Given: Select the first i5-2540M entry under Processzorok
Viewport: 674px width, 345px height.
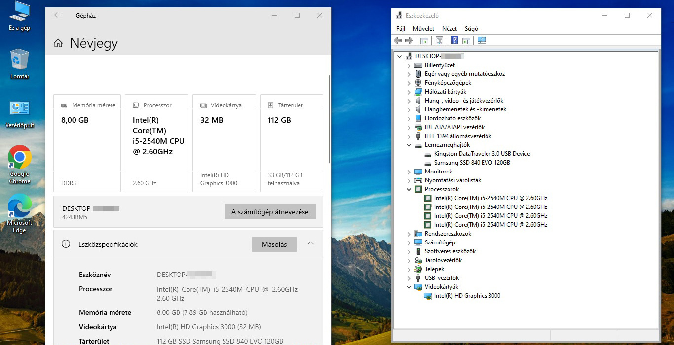Looking at the screenshot, I should coord(490,198).
